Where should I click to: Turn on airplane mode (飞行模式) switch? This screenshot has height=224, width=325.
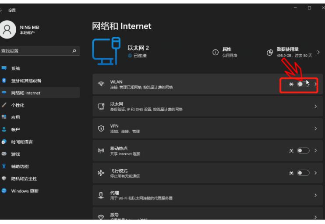click(x=303, y=173)
